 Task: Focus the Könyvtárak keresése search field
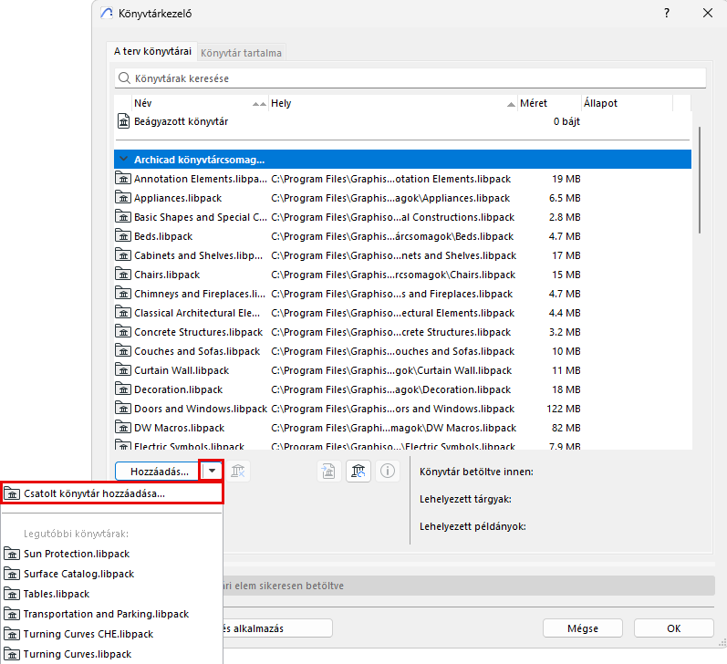coord(410,78)
